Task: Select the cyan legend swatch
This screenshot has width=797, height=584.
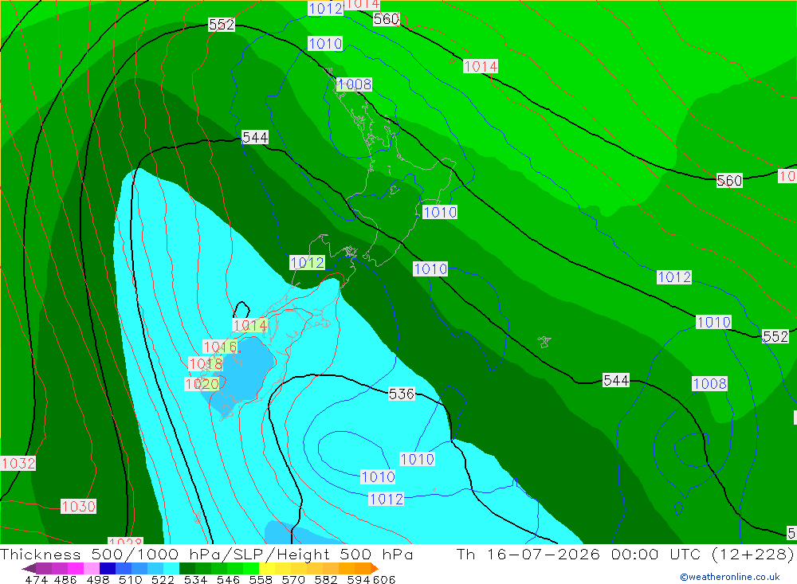Action: [x=171, y=568]
